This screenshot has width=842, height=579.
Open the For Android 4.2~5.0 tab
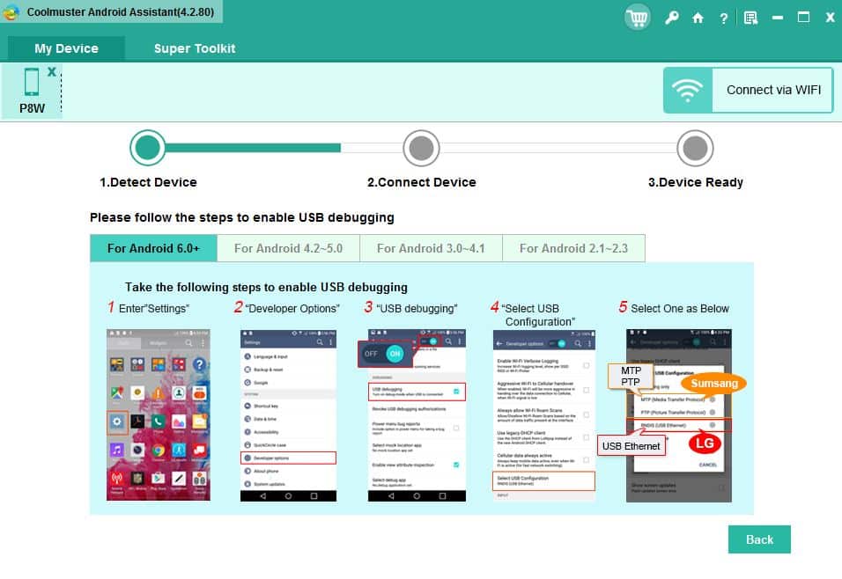288,248
